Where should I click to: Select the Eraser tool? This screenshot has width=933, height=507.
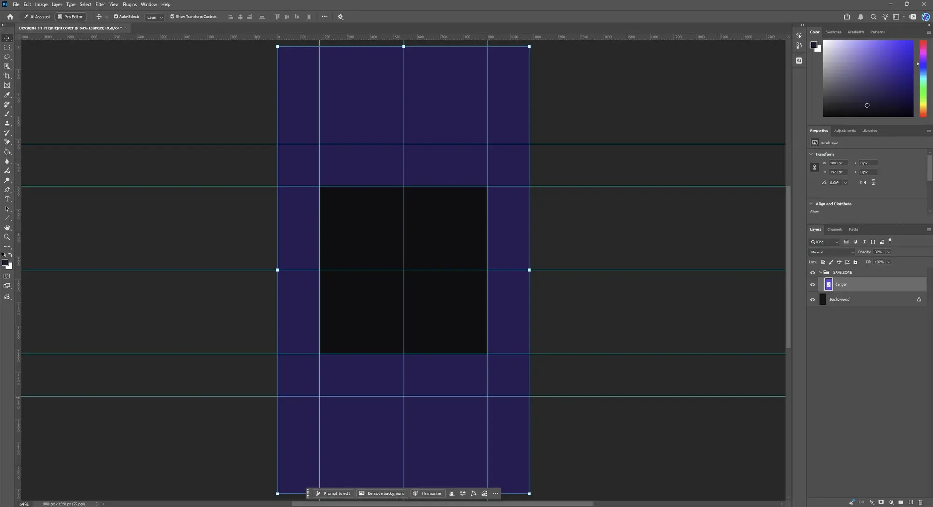click(7, 142)
